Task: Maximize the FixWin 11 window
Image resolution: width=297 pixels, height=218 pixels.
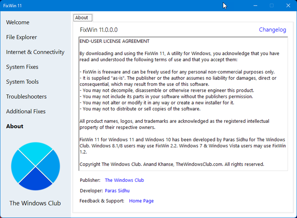Action: (272, 6)
